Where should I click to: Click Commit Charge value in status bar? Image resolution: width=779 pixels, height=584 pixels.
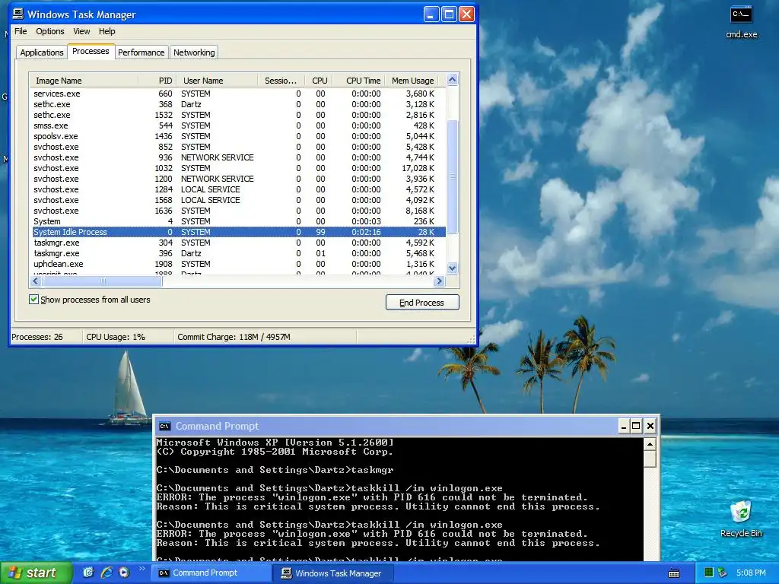pos(234,337)
